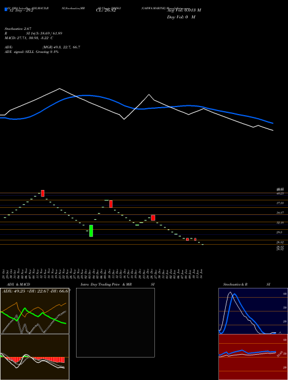288x380 pixels.
Task: Select the 'MACD: 27.71, 30.93, -3.22' line
Action: tap(29, 38)
